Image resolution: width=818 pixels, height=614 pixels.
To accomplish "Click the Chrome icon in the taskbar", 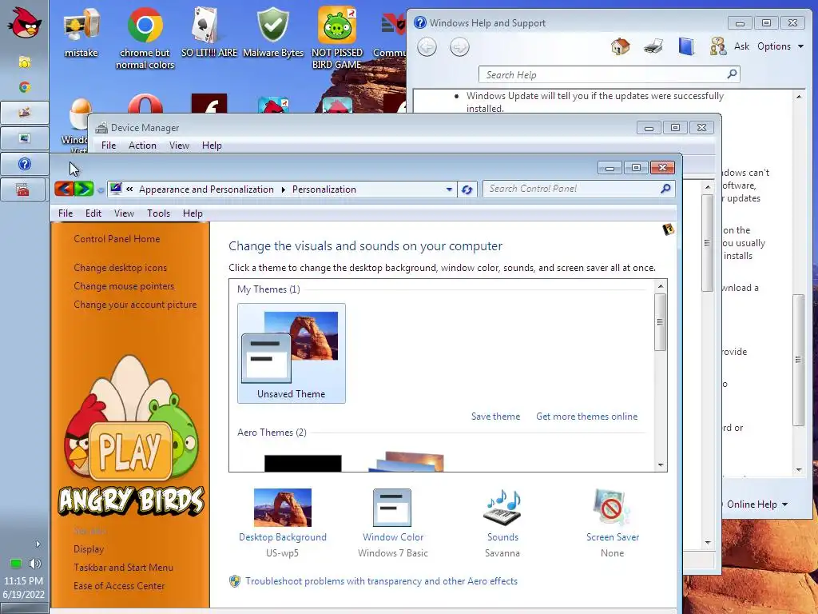I will point(24,87).
